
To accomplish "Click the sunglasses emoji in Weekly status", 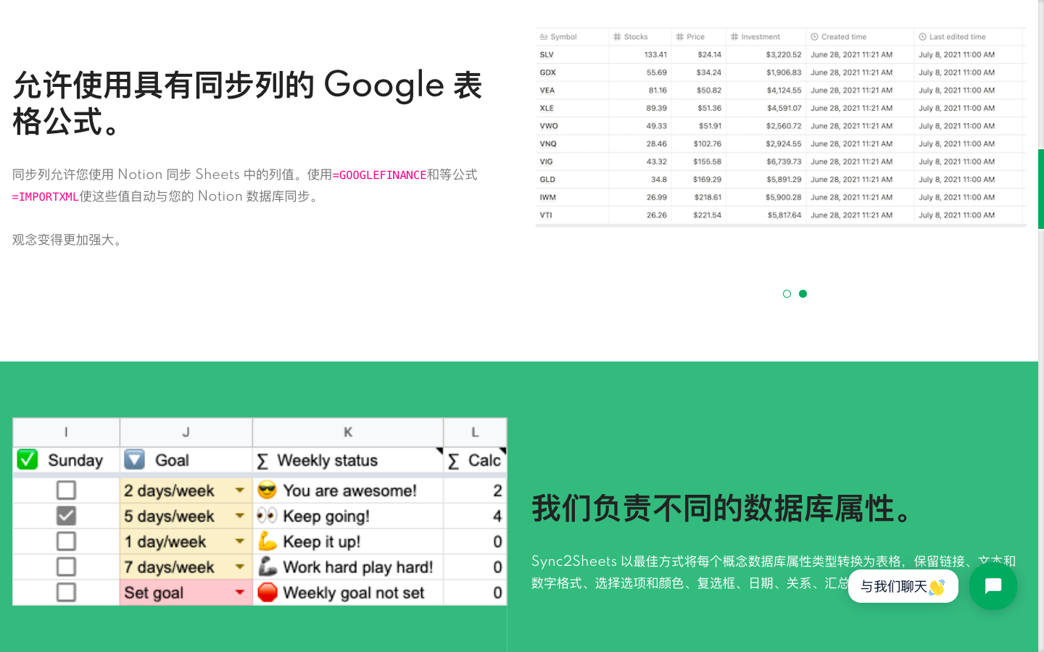I will (x=268, y=490).
